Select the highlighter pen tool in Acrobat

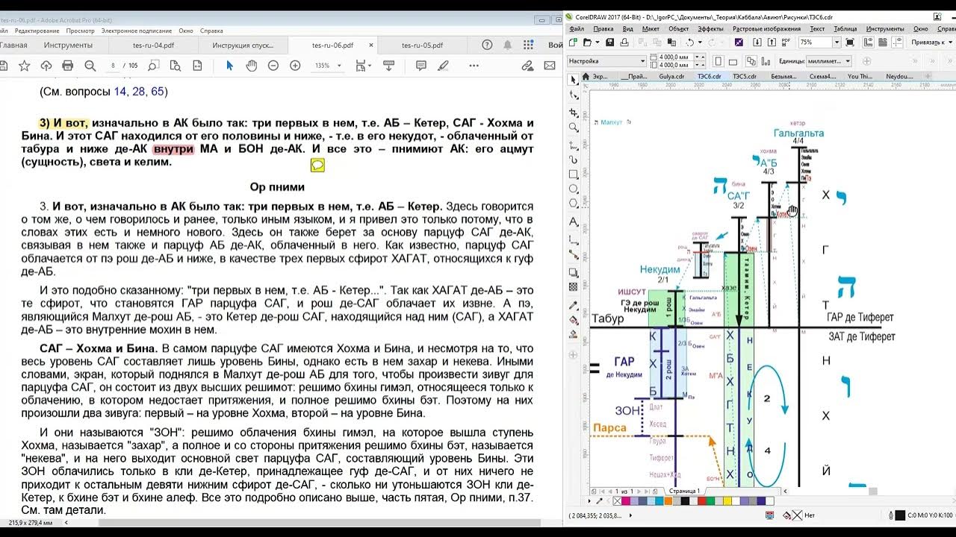click(x=443, y=66)
